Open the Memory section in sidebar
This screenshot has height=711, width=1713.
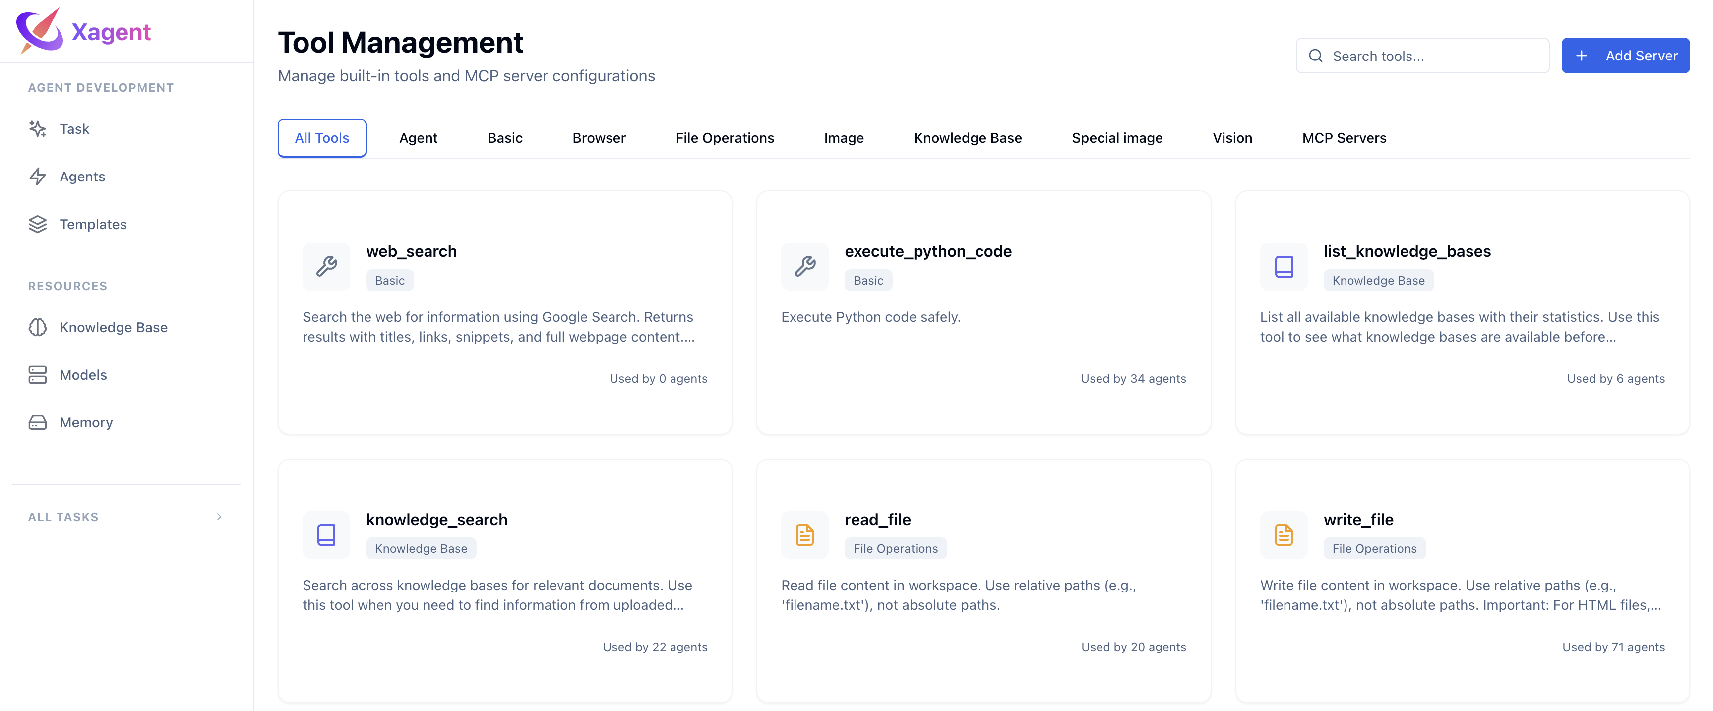86,422
